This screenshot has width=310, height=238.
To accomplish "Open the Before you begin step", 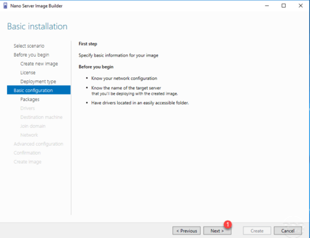I will pyautogui.click(x=32, y=55).
